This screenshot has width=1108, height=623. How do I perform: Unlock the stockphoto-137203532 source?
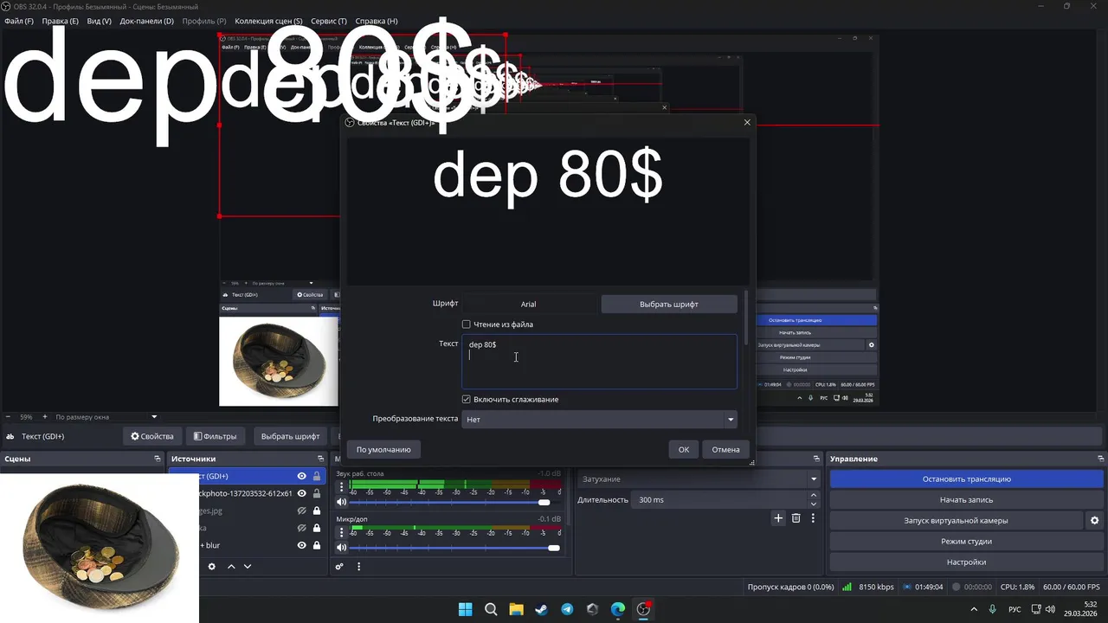tap(317, 493)
